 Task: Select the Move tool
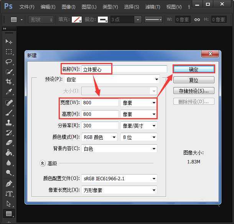tap(9, 41)
